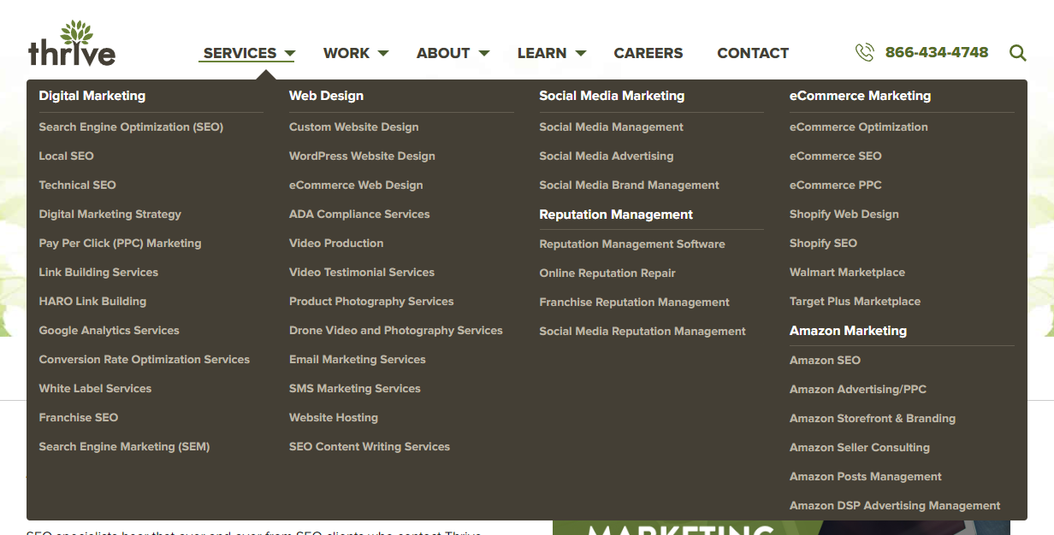The width and height of the screenshot is (1054, 535).
Task: Select ADA Compliance Services
Action: point(359,215)
